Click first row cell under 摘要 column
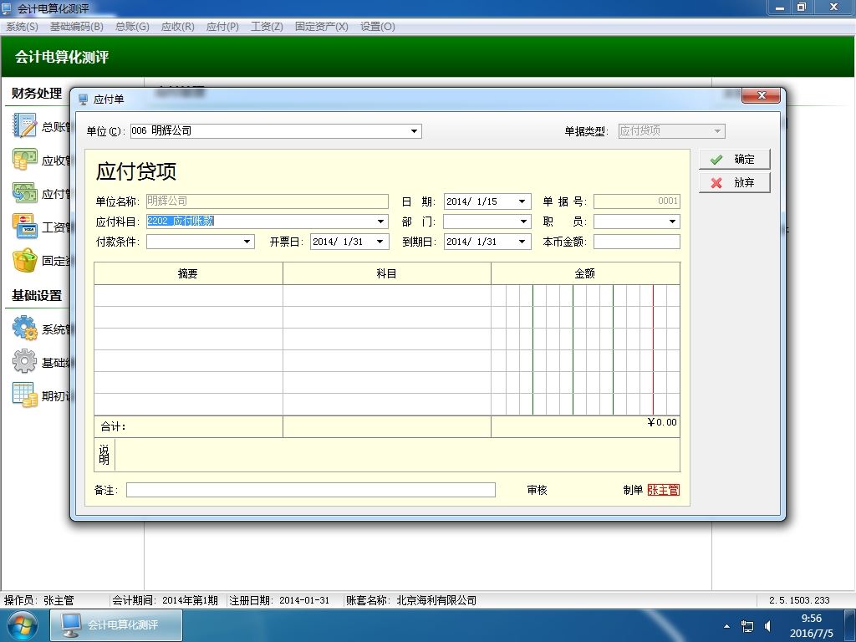The image size is (856, 642). click(x=188, y=295)
